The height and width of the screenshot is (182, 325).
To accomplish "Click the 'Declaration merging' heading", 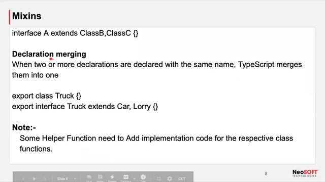I will [x=49, y=54].
